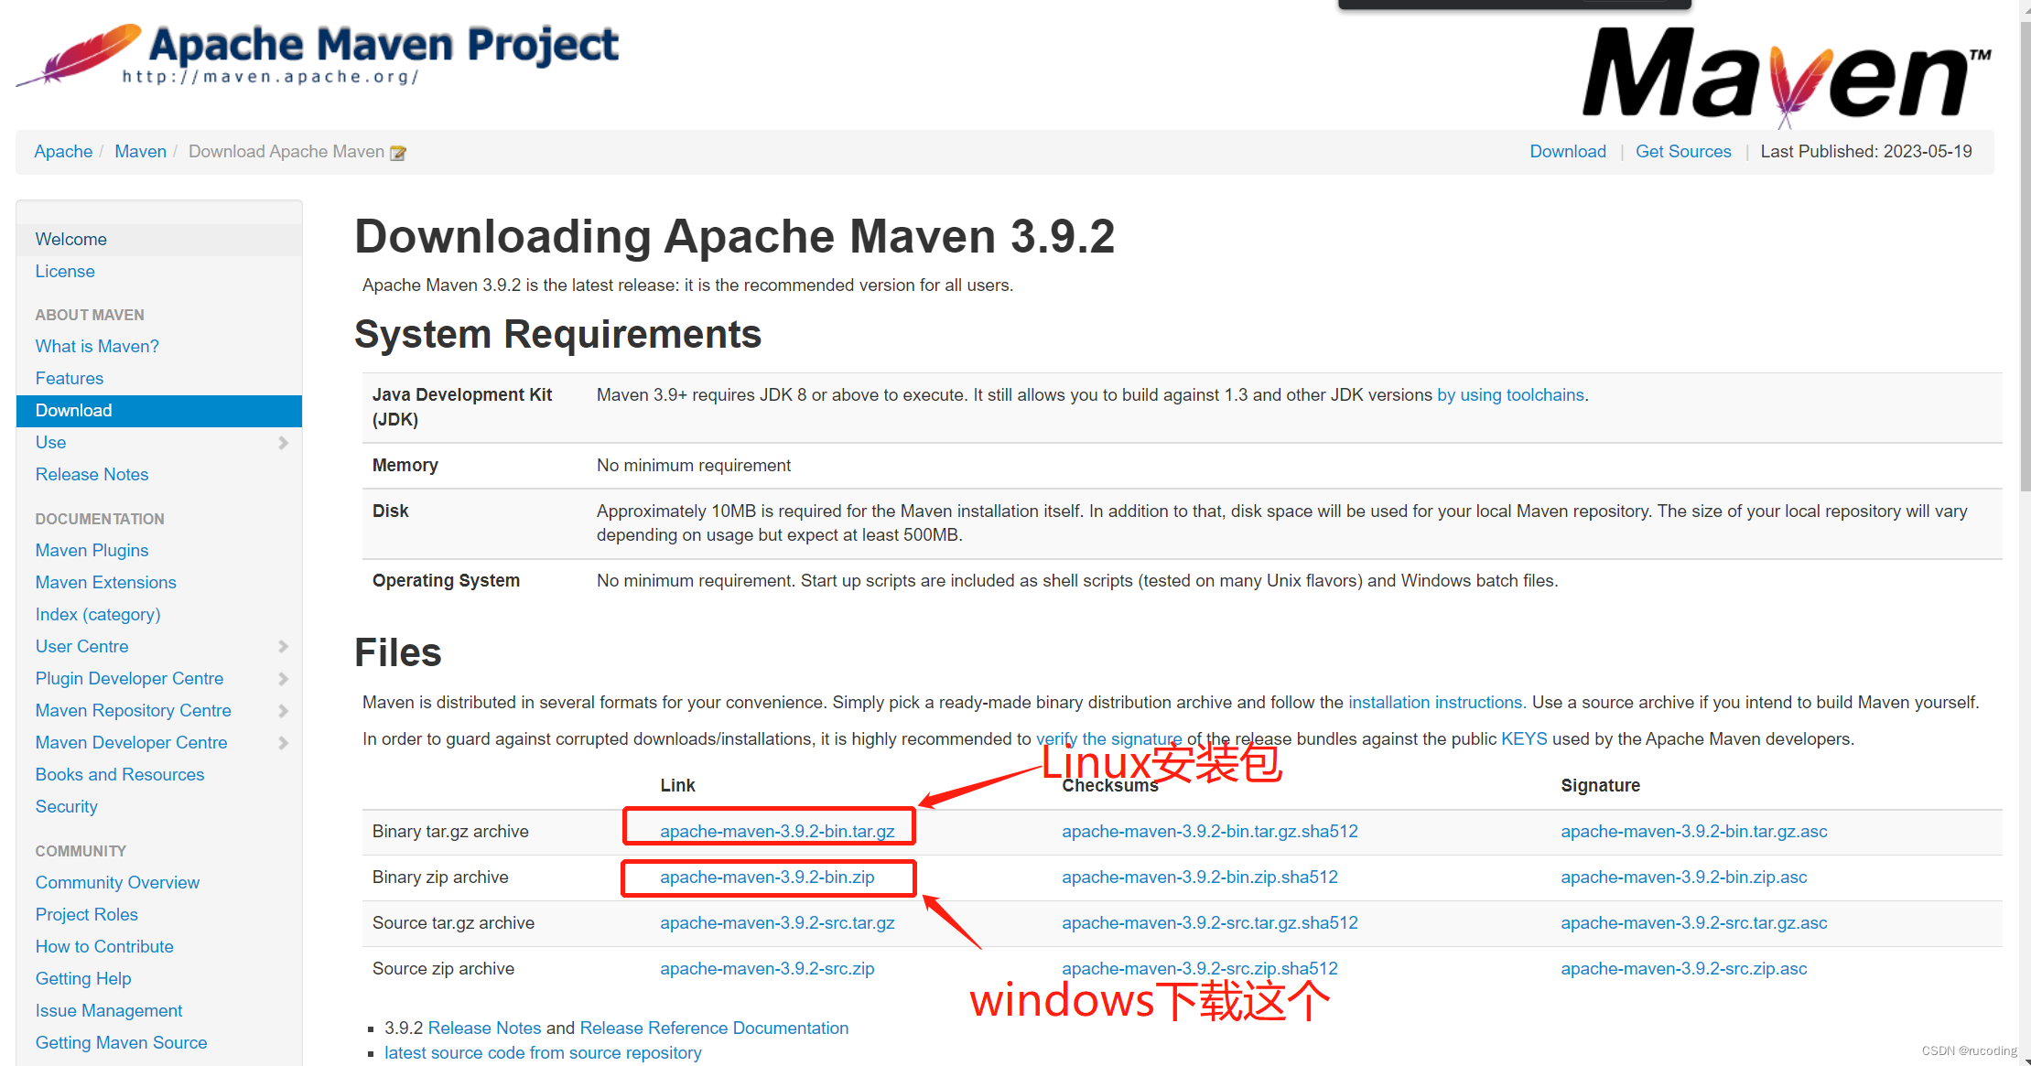Select the highlighted Download sidebar item

[x=159, y=411]
